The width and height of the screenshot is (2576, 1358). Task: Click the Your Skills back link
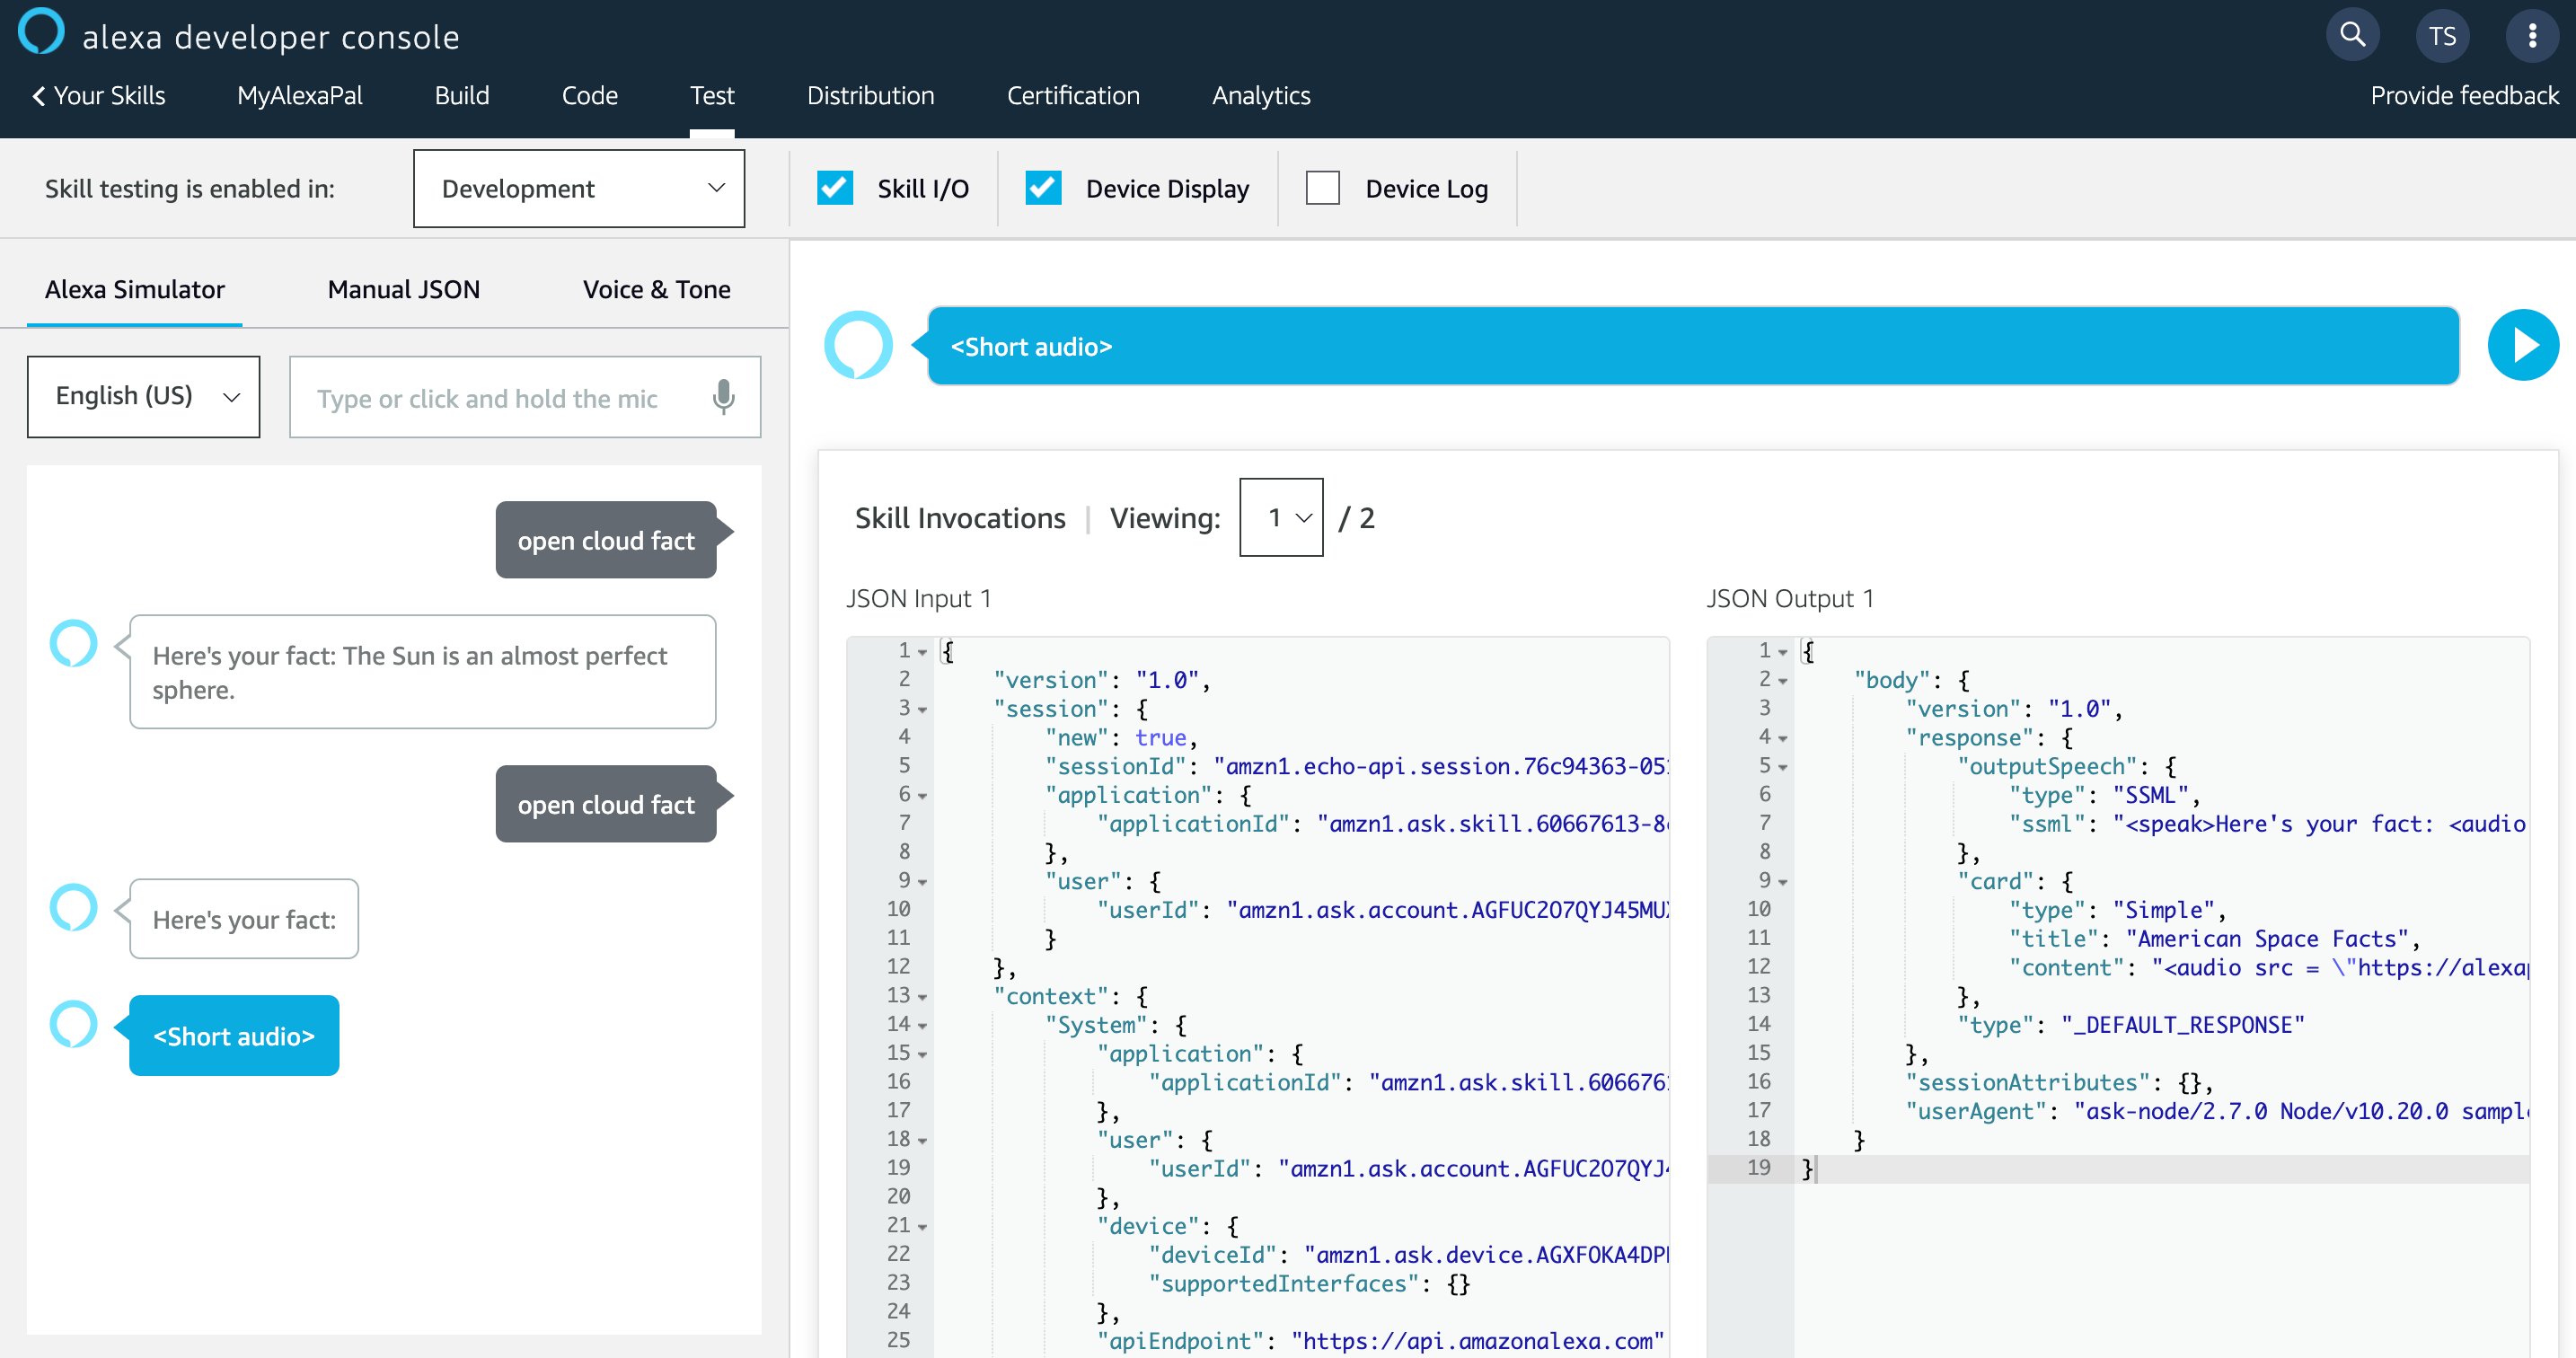pos(99,96)
